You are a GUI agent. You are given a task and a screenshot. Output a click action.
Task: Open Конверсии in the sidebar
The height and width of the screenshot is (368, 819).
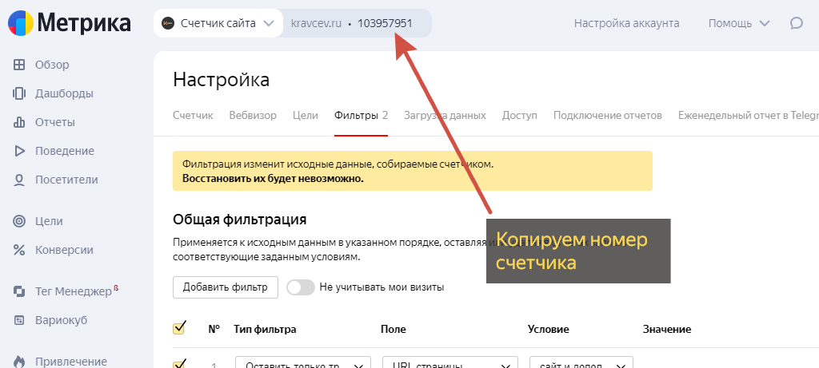click(x=64, y=250)
